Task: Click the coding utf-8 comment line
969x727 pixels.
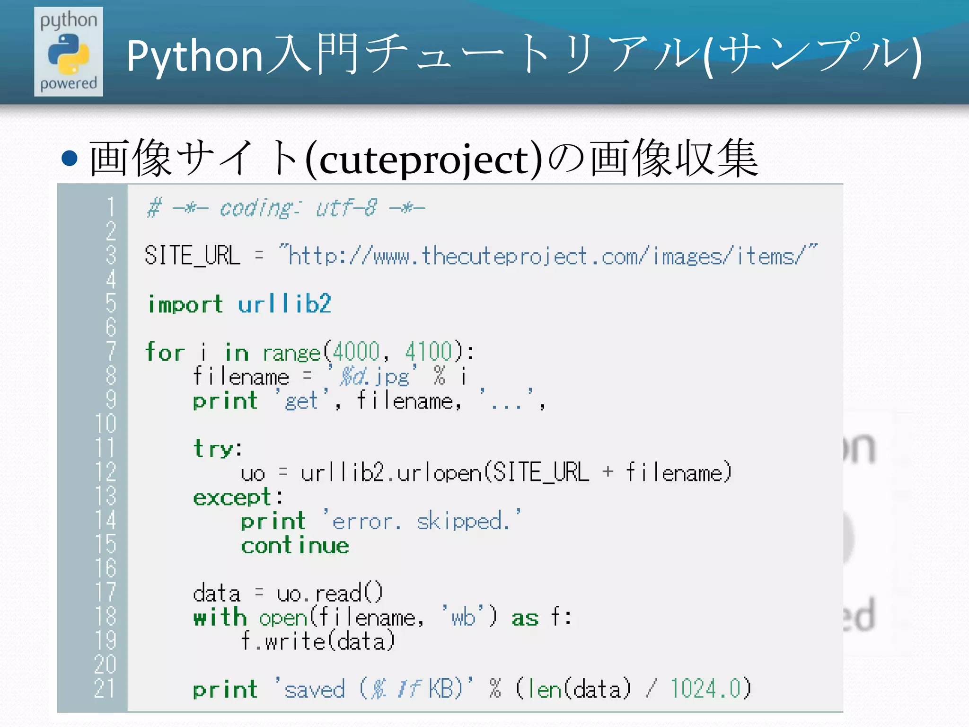Action: tap(286, 208)
